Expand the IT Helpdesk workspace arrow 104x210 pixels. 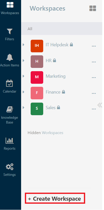24,45
